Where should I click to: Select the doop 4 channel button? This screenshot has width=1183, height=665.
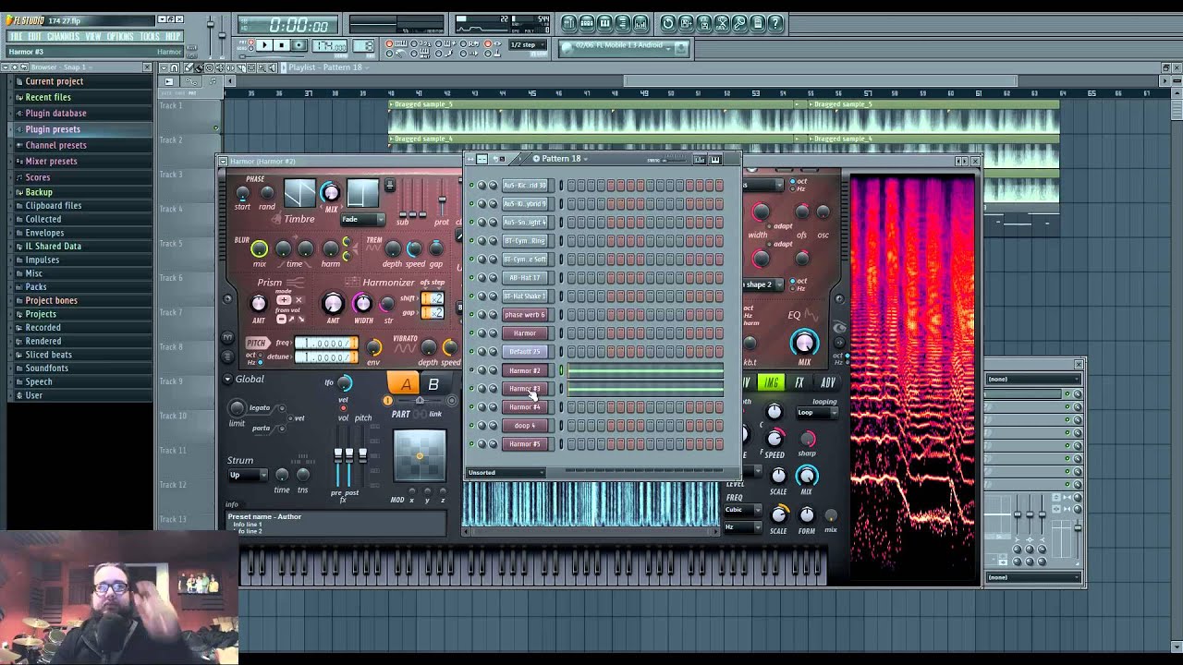(x=524, y=426)
